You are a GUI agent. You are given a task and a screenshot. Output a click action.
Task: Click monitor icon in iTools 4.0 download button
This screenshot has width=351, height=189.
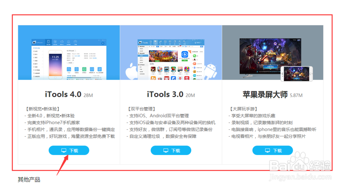(x=64, y=150)
